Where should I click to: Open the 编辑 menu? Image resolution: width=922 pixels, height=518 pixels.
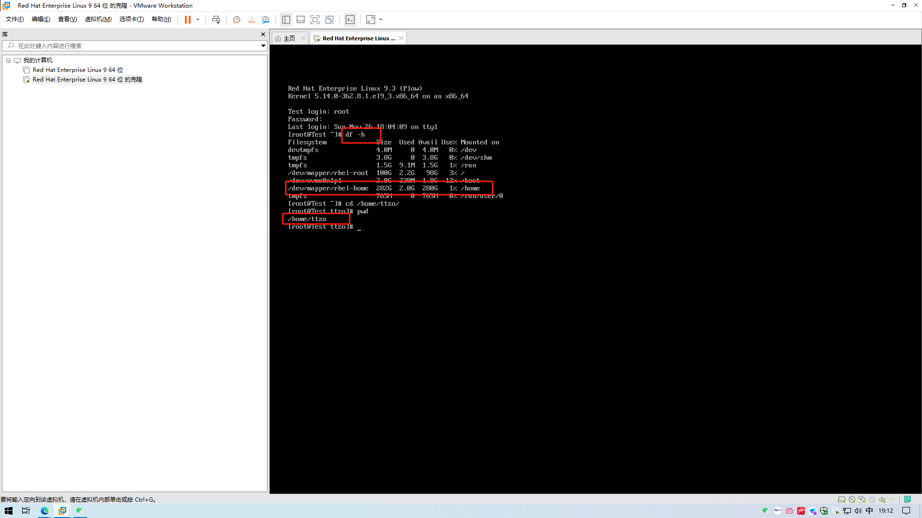point(41,19)
